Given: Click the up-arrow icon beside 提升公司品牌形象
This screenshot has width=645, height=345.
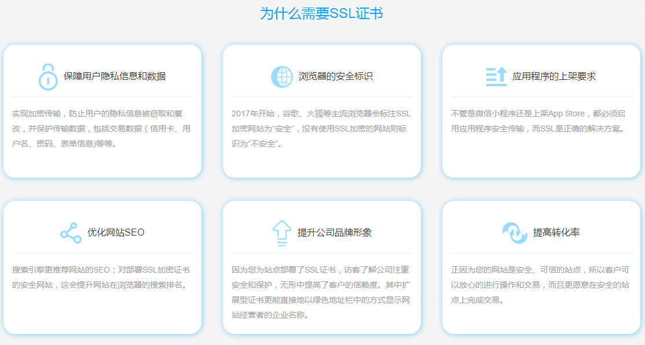Looking at the screenshot, I should point(281,233).
